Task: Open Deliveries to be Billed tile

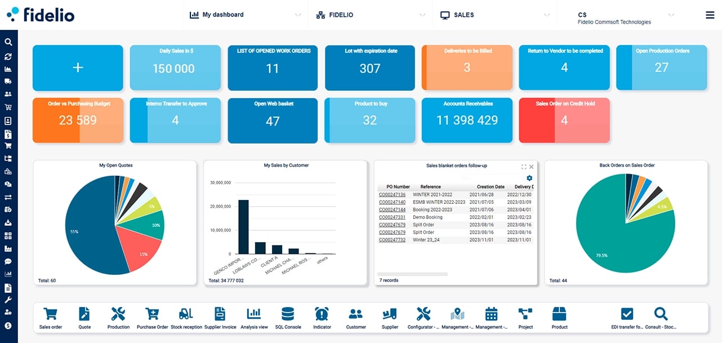Action: tap(467, 68)
